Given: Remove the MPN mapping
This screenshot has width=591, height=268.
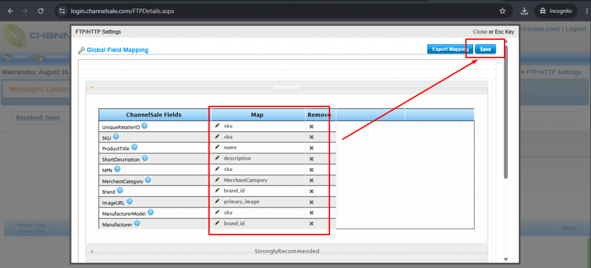Looking at the screenshot, I should (x=311, y=170).
